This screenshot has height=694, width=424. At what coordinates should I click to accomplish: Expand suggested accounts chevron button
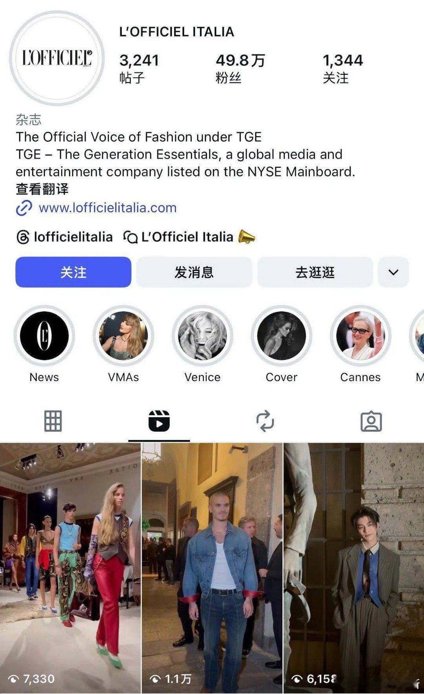393,272
